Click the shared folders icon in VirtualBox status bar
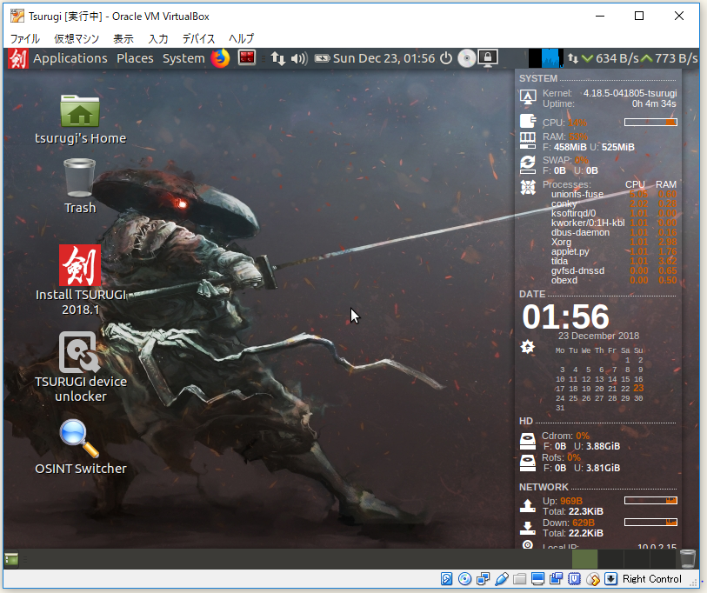 pyautogui.click(x=519, y=578)
